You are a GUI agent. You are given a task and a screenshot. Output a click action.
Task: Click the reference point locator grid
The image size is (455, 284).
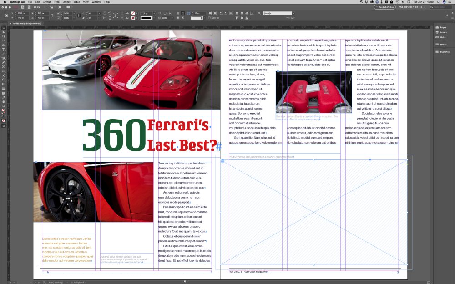(x=6, y=15)
